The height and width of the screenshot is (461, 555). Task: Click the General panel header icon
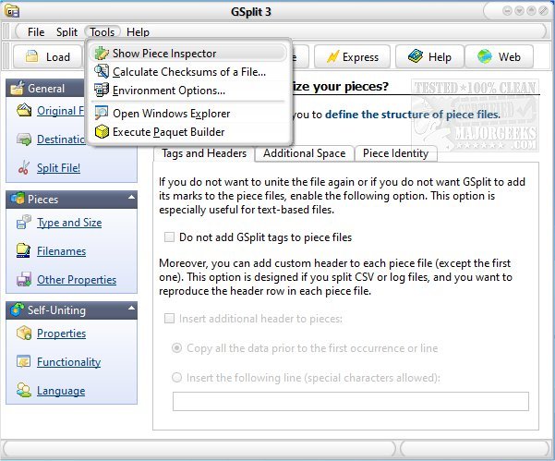pyautogui.click(x=18, y=88)
